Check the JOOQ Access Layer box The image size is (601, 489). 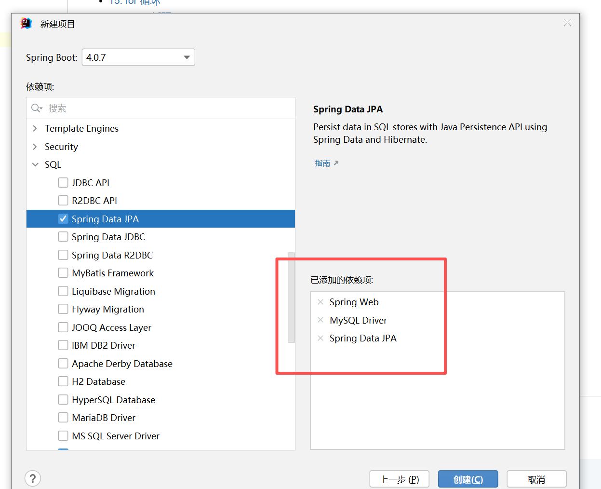click(63, 327)
